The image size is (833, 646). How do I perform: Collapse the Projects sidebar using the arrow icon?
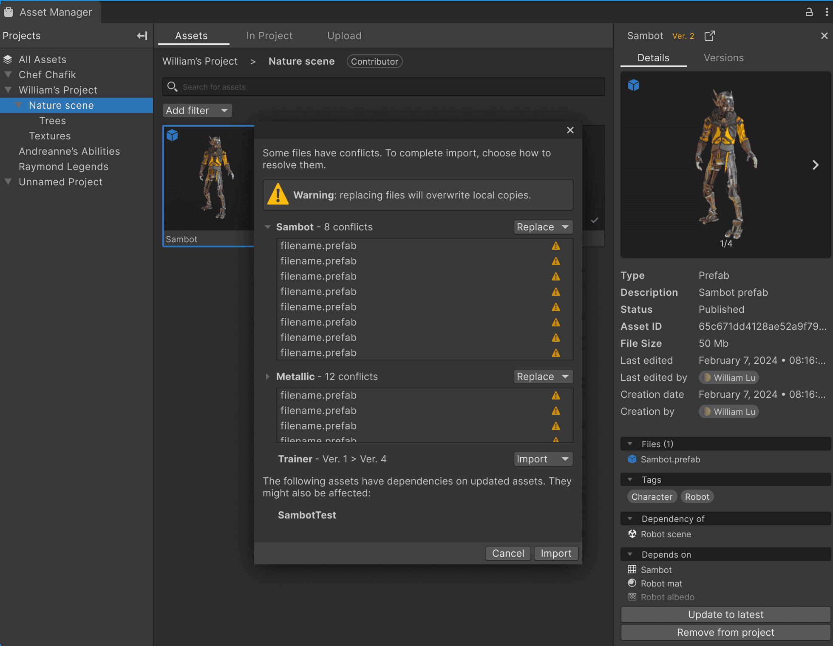pos(142,36)
